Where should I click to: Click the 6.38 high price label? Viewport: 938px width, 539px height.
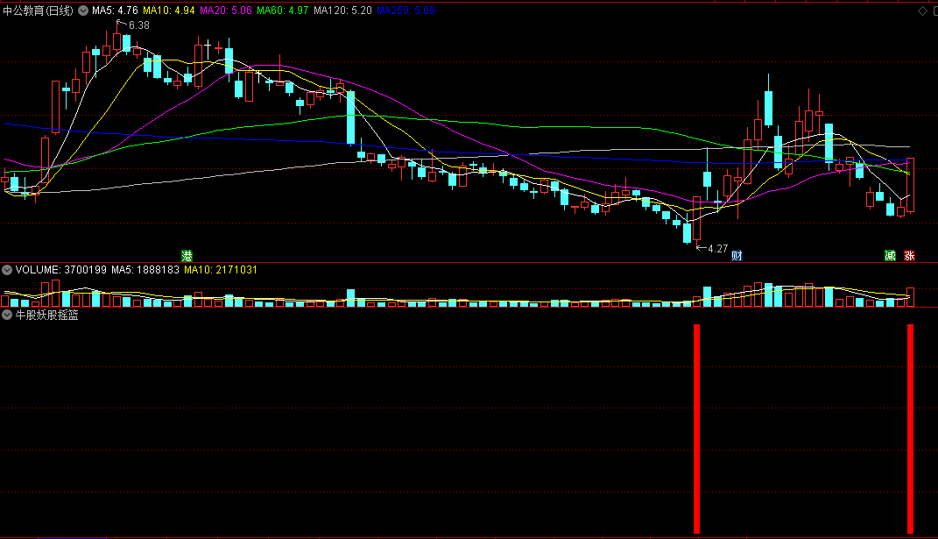pyautogui.click(x=138, y=25)
